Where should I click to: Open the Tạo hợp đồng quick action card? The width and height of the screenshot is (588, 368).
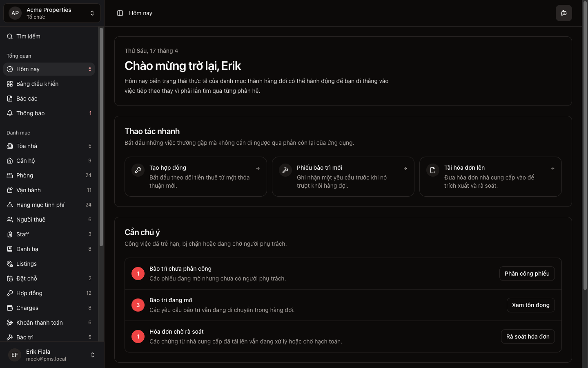(196, 177)
